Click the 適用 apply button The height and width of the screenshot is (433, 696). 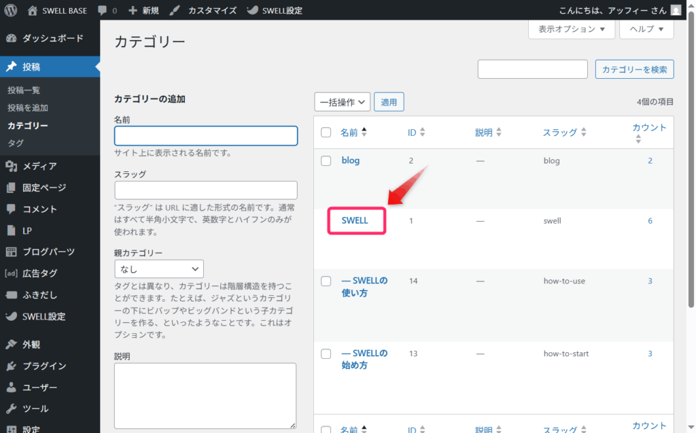point(389,102)
